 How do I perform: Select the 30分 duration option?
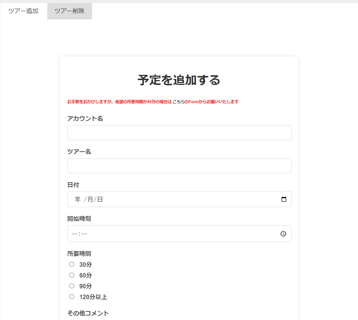[72, 264]
